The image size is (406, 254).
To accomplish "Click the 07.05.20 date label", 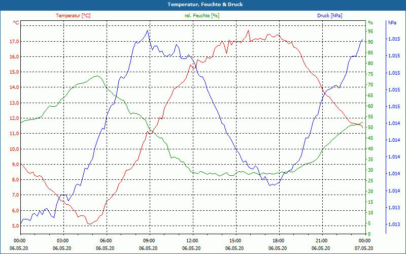I will [364, 248].
